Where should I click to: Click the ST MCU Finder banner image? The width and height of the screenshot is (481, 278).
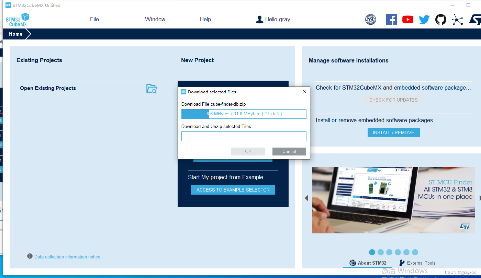394,200
